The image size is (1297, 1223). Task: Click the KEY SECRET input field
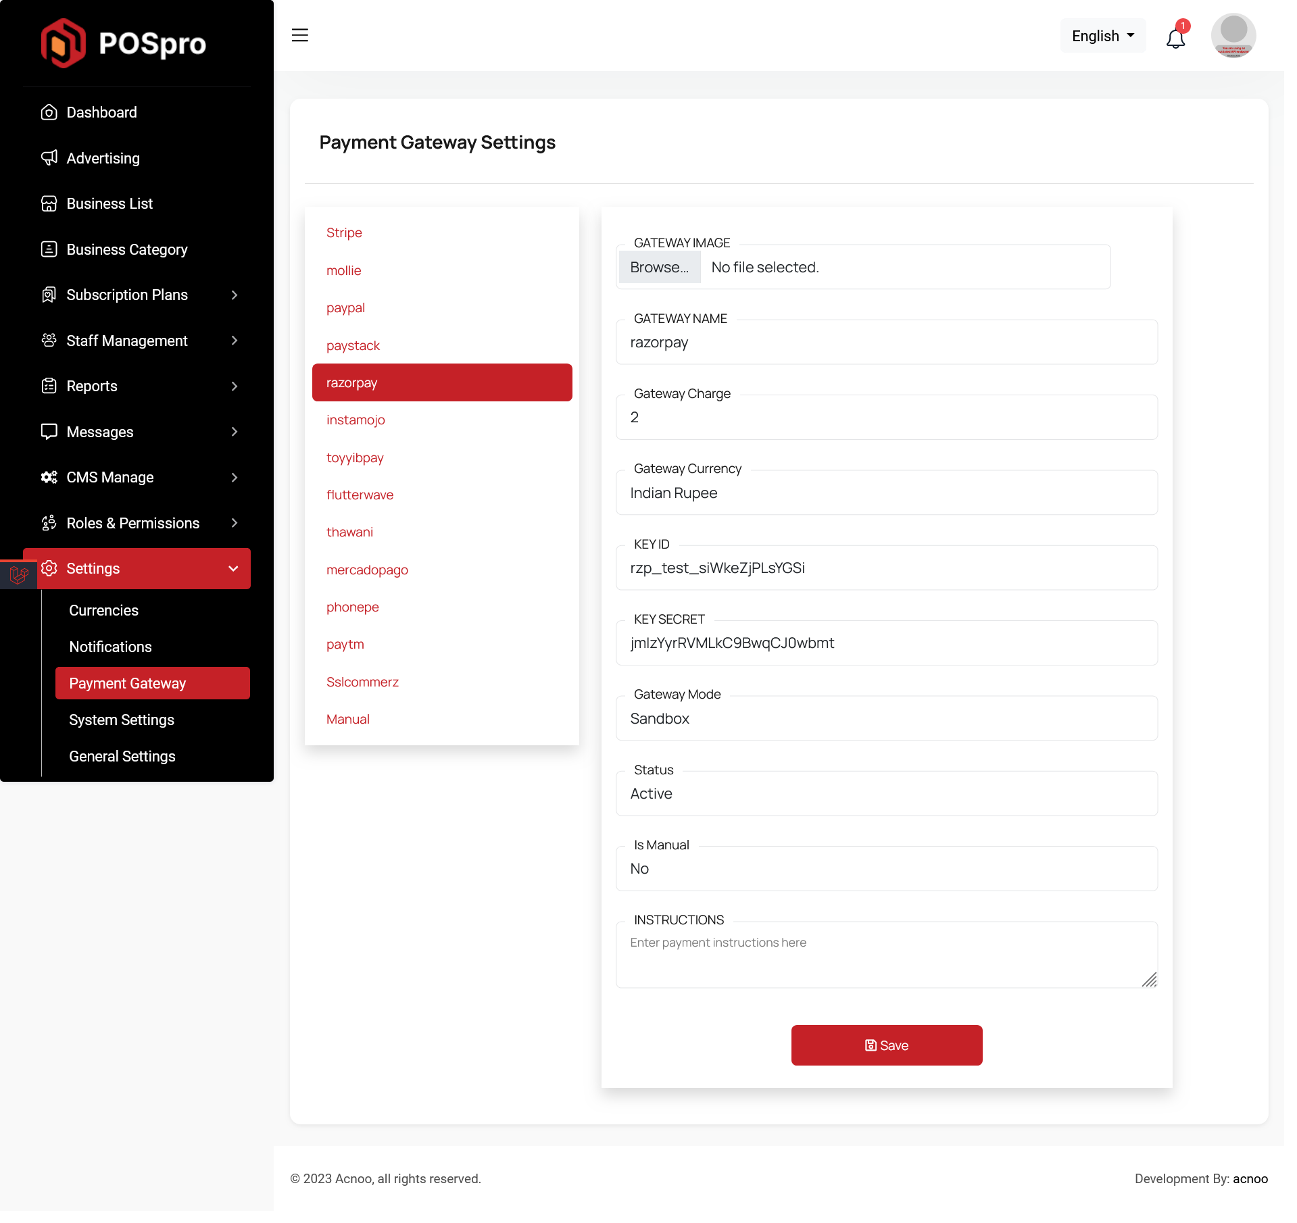point(886,643)
